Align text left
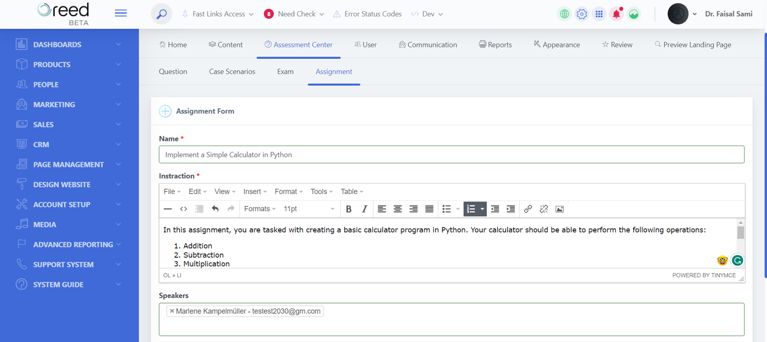This screenshot has height=342, width=767. pyautogui.click(x=382, y=209)
